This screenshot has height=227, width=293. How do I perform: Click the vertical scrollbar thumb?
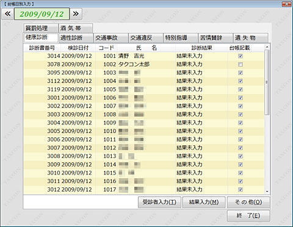tap(267, 82)
